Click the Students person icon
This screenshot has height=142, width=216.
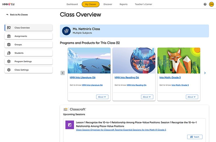tap(9, 53)
